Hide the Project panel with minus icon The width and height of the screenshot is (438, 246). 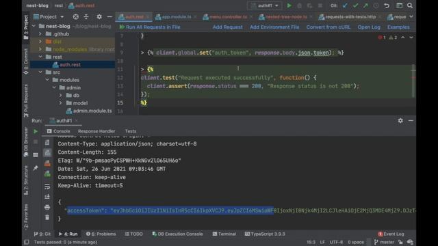(109, 16)
